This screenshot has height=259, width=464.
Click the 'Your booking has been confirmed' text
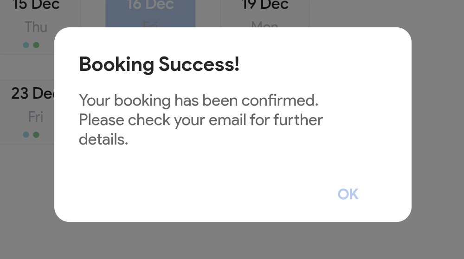(x=199, y=101)
